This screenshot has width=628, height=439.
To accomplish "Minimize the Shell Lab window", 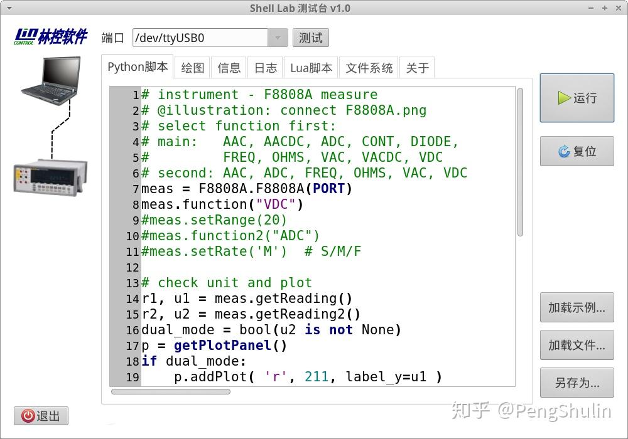I will point(591,8).
